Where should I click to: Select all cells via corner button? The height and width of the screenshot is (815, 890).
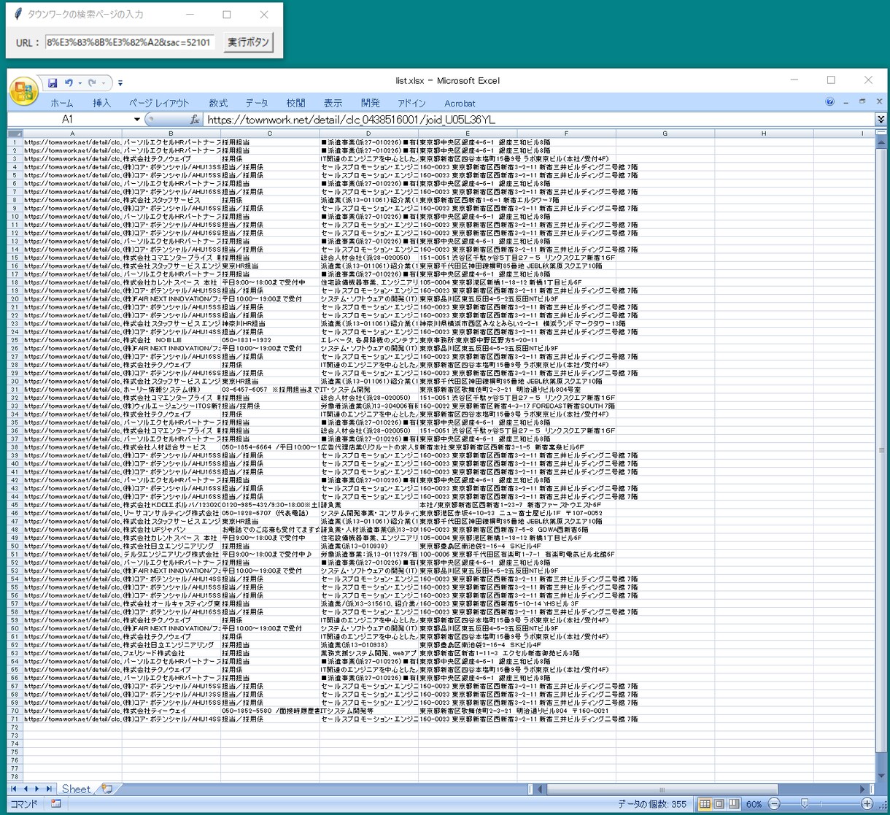(15, 134)
